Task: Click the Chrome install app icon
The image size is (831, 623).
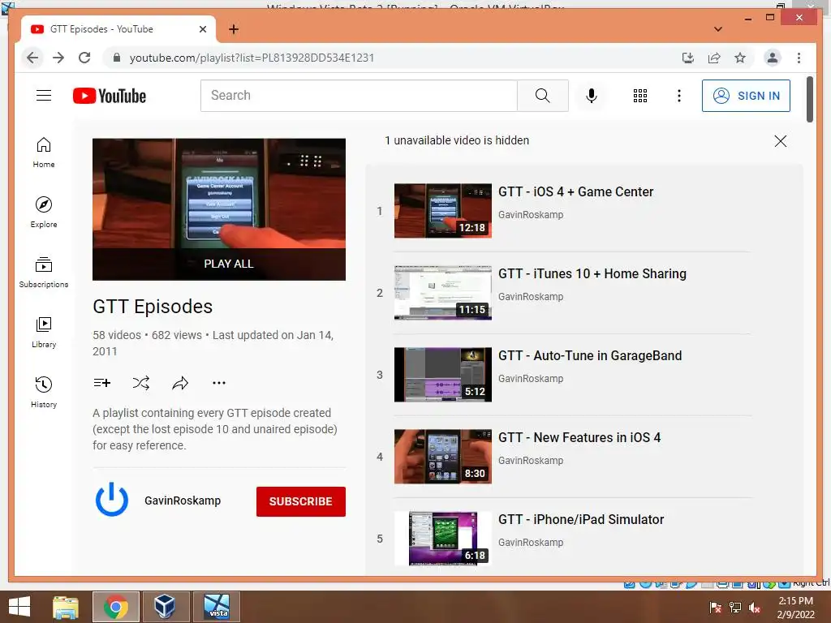Action: [x=688, y=58]
